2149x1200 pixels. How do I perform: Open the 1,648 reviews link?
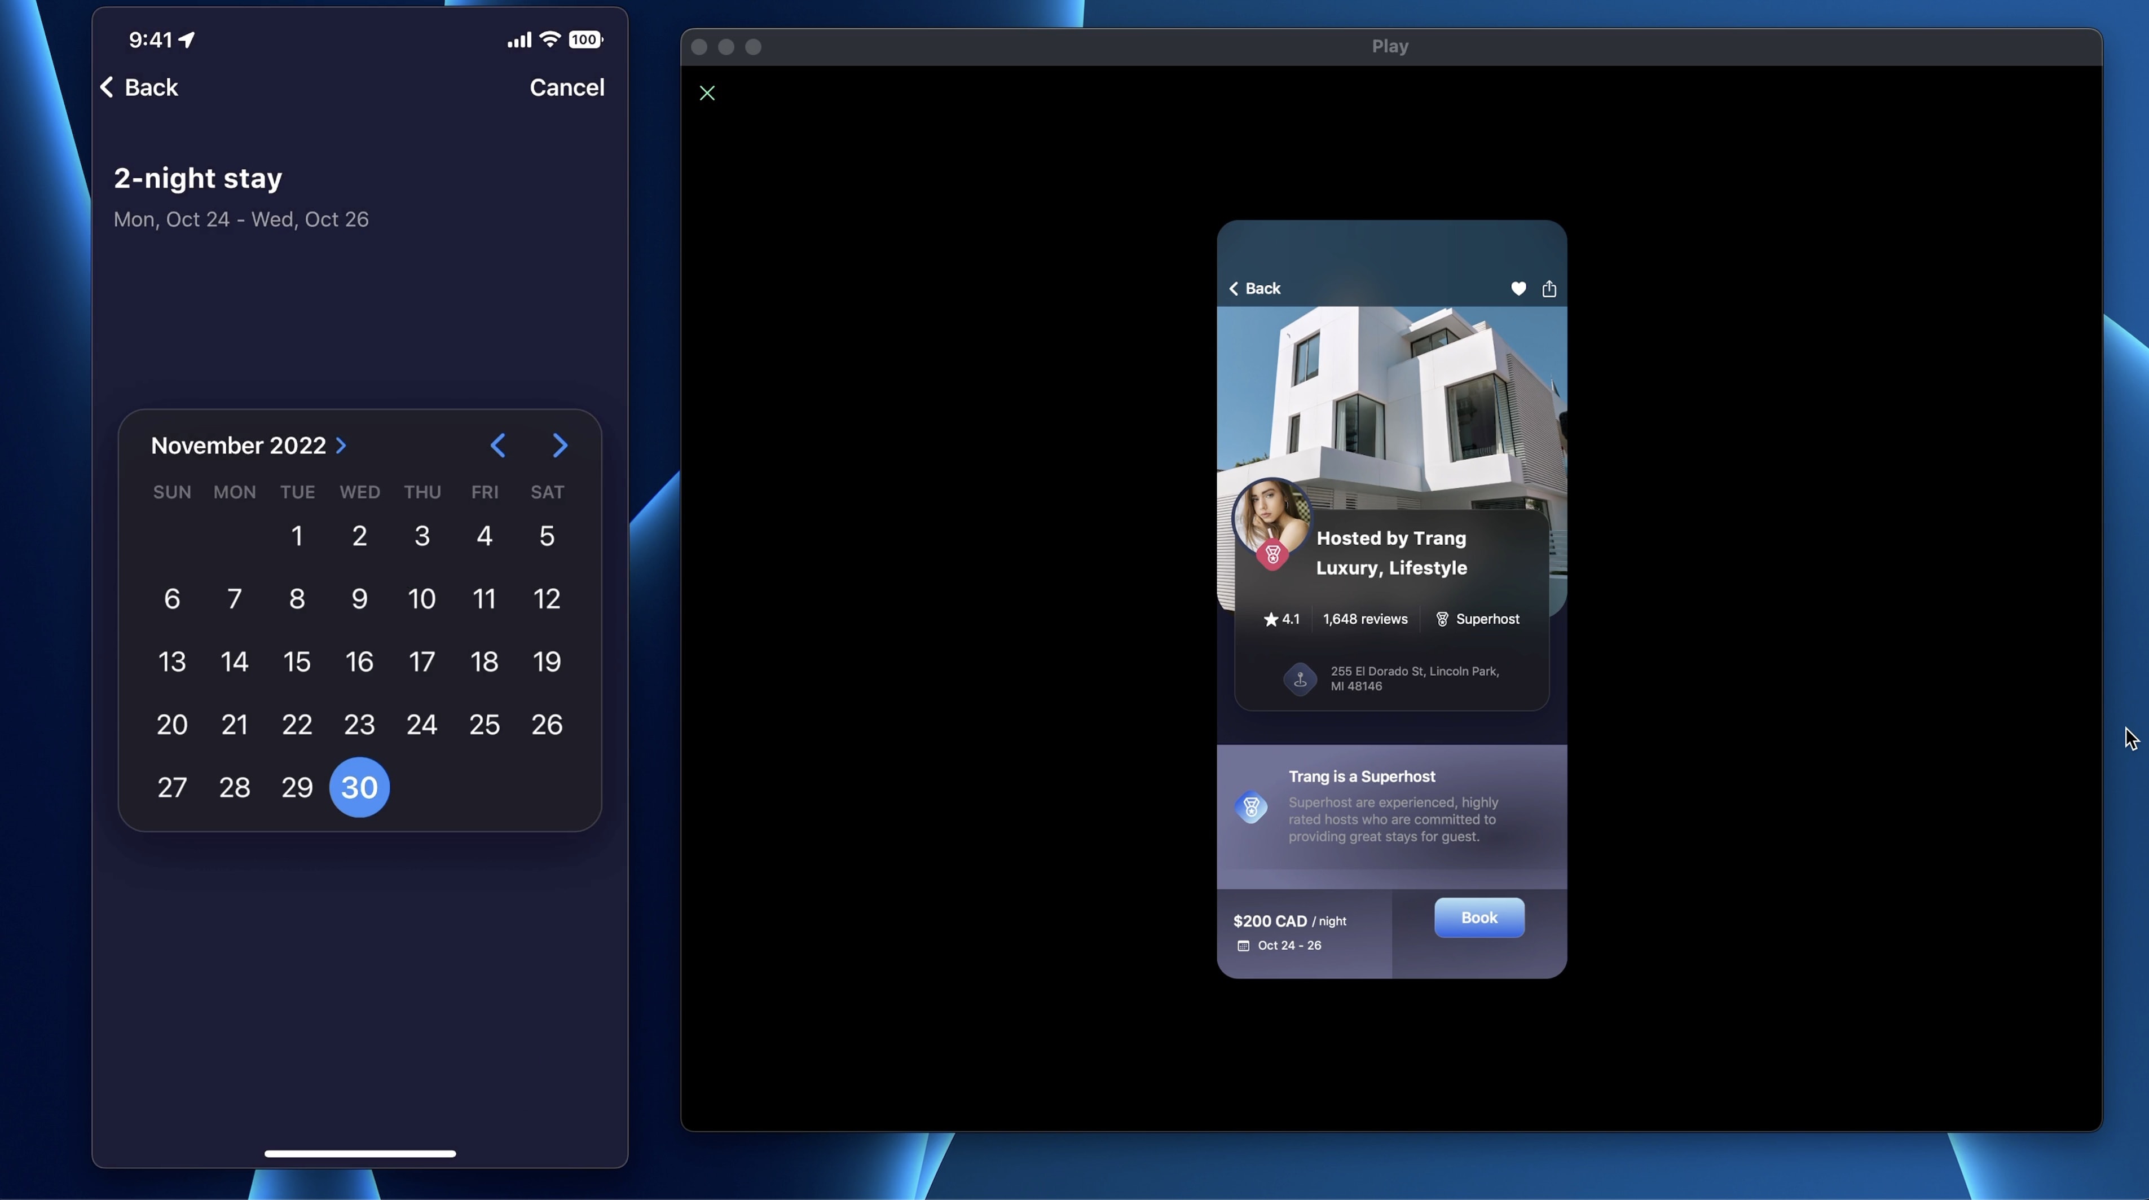pos(1365,619)
